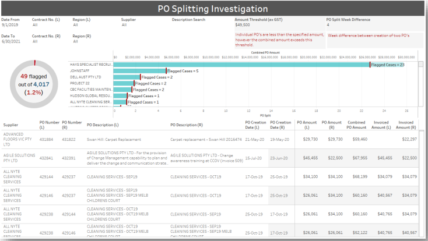428x241 pixels.
Task: Select the HUDSON GLOBAL RESOU.. bar
Action: pyautogui.click(x=120, y=96)
